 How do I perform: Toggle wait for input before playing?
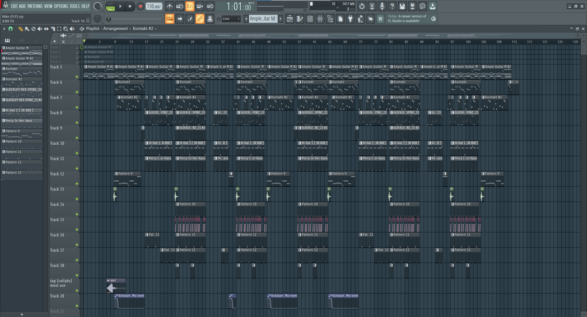tap(180, 6)
